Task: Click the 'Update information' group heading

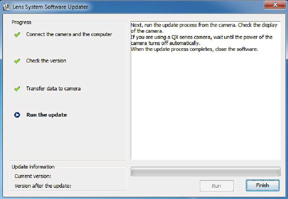Action: click(x=33, y=167)
